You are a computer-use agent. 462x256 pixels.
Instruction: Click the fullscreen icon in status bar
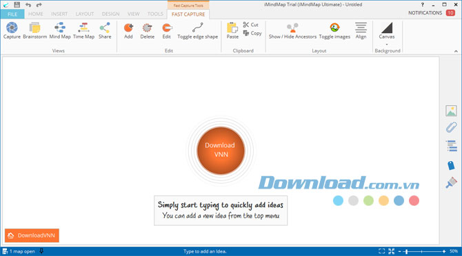click(x=381, y=251)
